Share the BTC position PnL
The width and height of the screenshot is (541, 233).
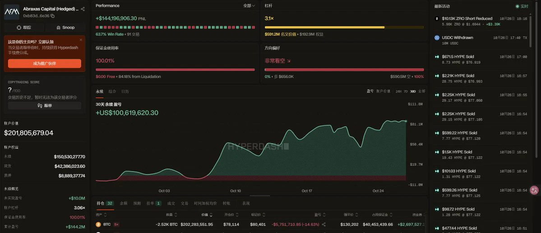tap(324, 224)
